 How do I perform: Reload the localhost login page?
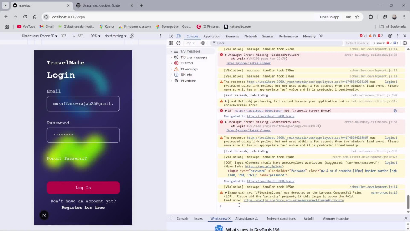25,17
